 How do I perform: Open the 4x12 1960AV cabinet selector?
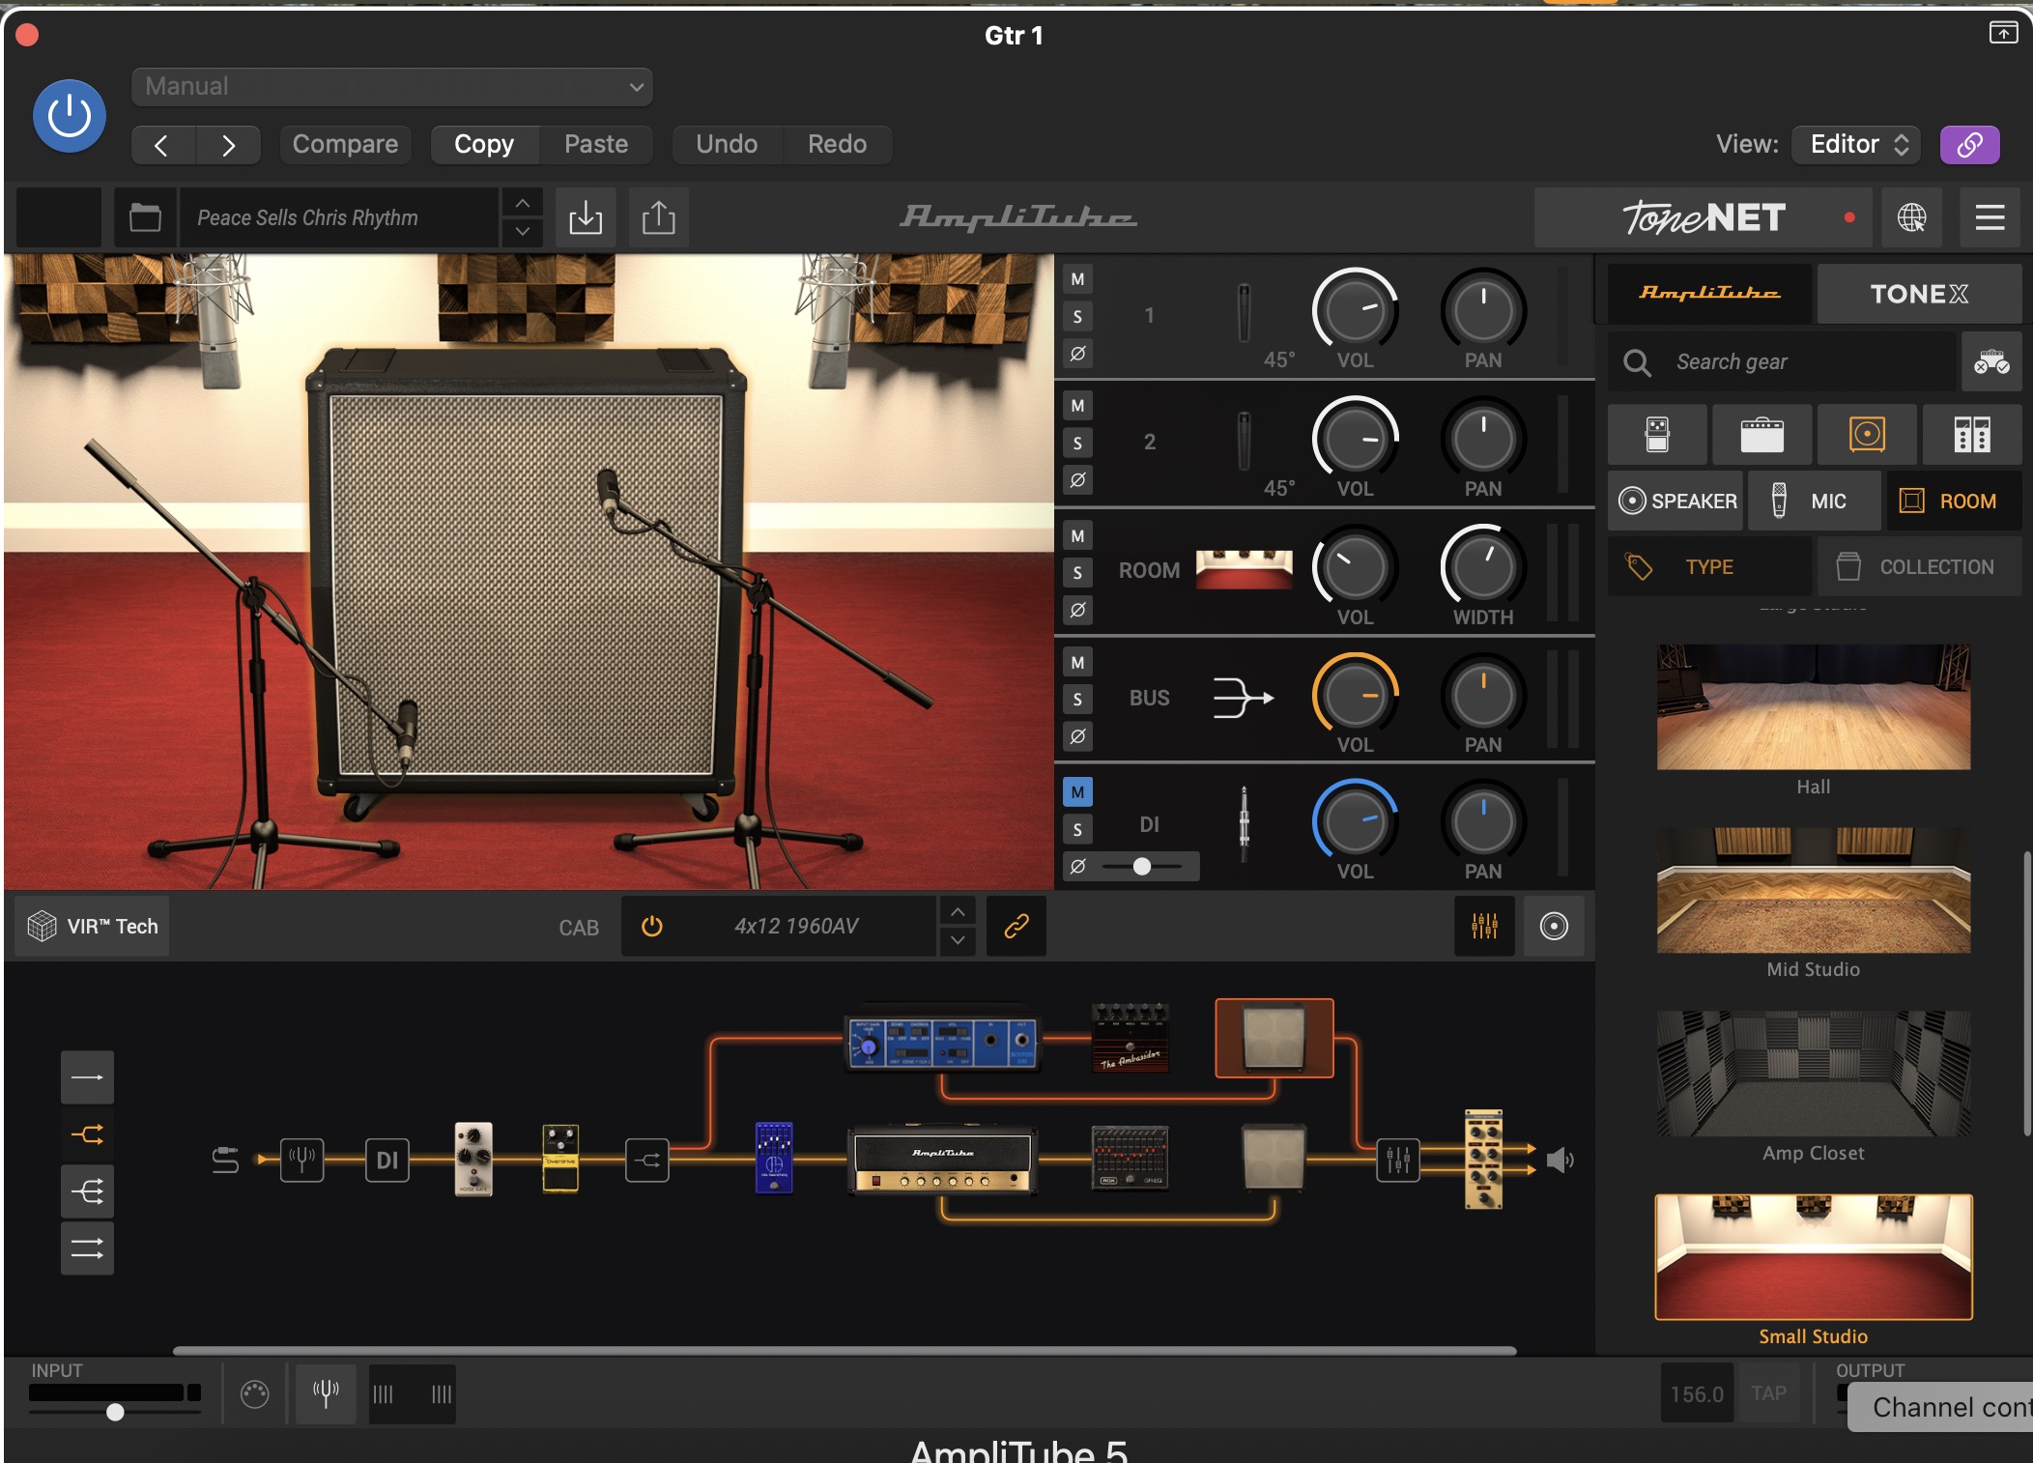tap(796, 926)
